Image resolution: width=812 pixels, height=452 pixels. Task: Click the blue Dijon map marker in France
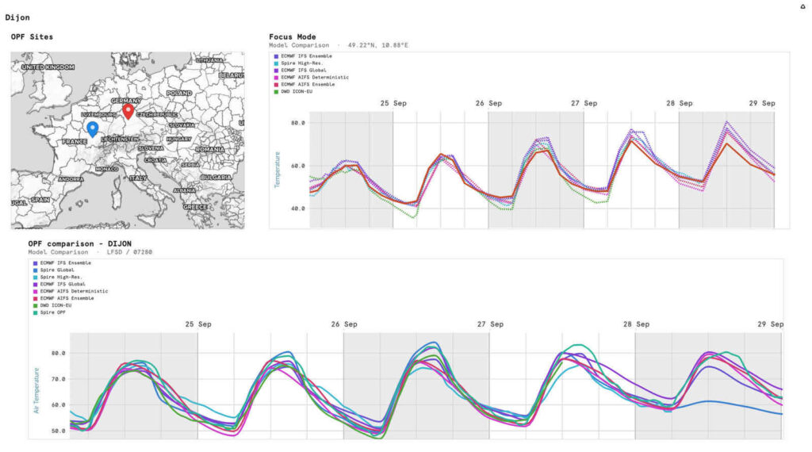(93, 129)
